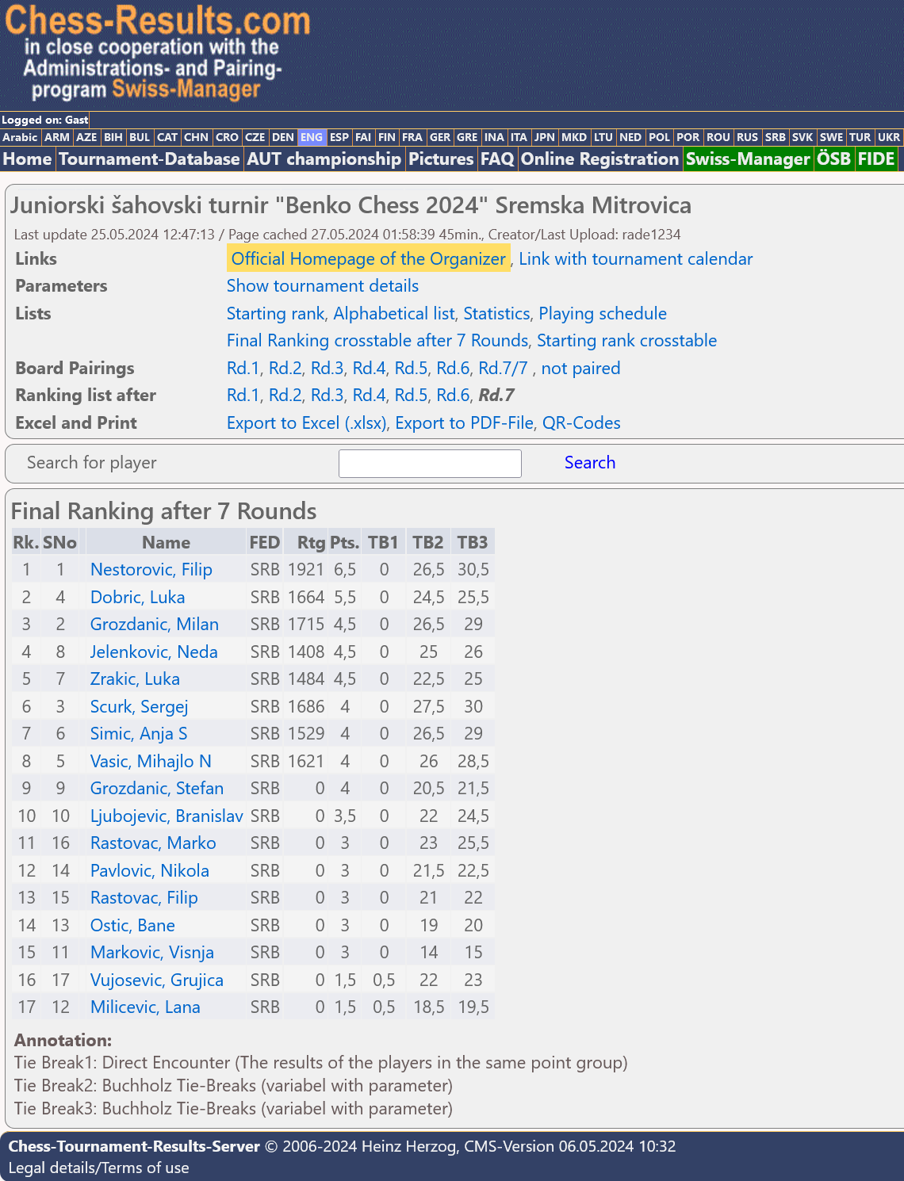Open player Rastovac, Filip

tap(144, 897)
